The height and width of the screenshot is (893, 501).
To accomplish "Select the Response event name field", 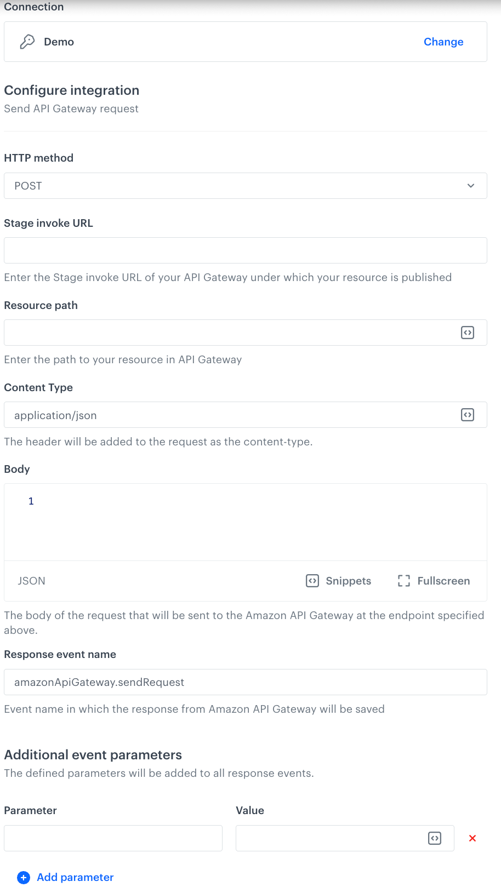I will pos(245,682).
